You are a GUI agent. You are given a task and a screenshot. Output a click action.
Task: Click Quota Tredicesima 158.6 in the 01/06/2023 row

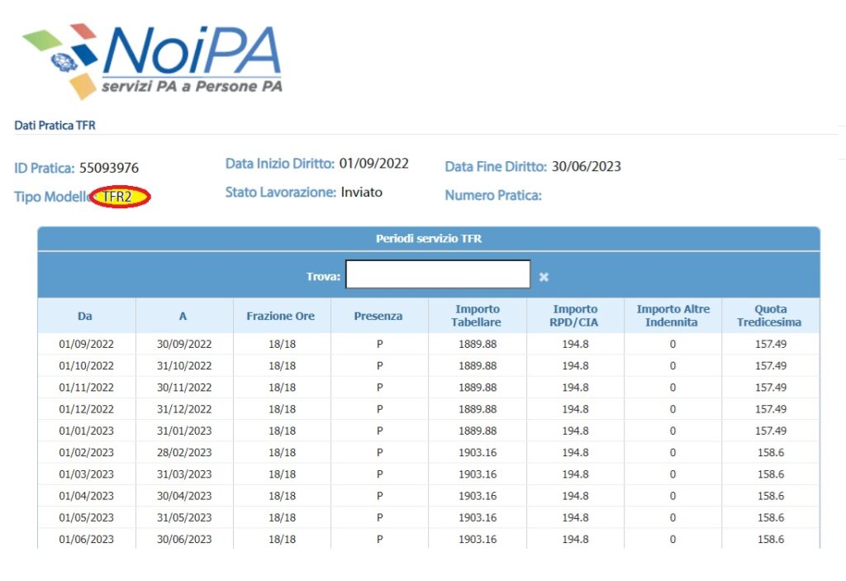pos(771,539)
